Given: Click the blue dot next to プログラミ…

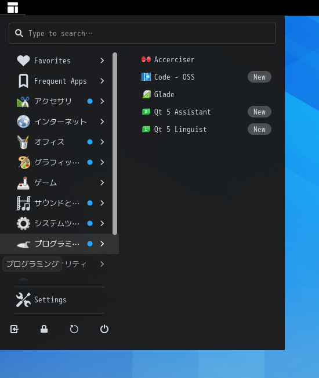Looking at the screenshot, I should click(90, 244).
